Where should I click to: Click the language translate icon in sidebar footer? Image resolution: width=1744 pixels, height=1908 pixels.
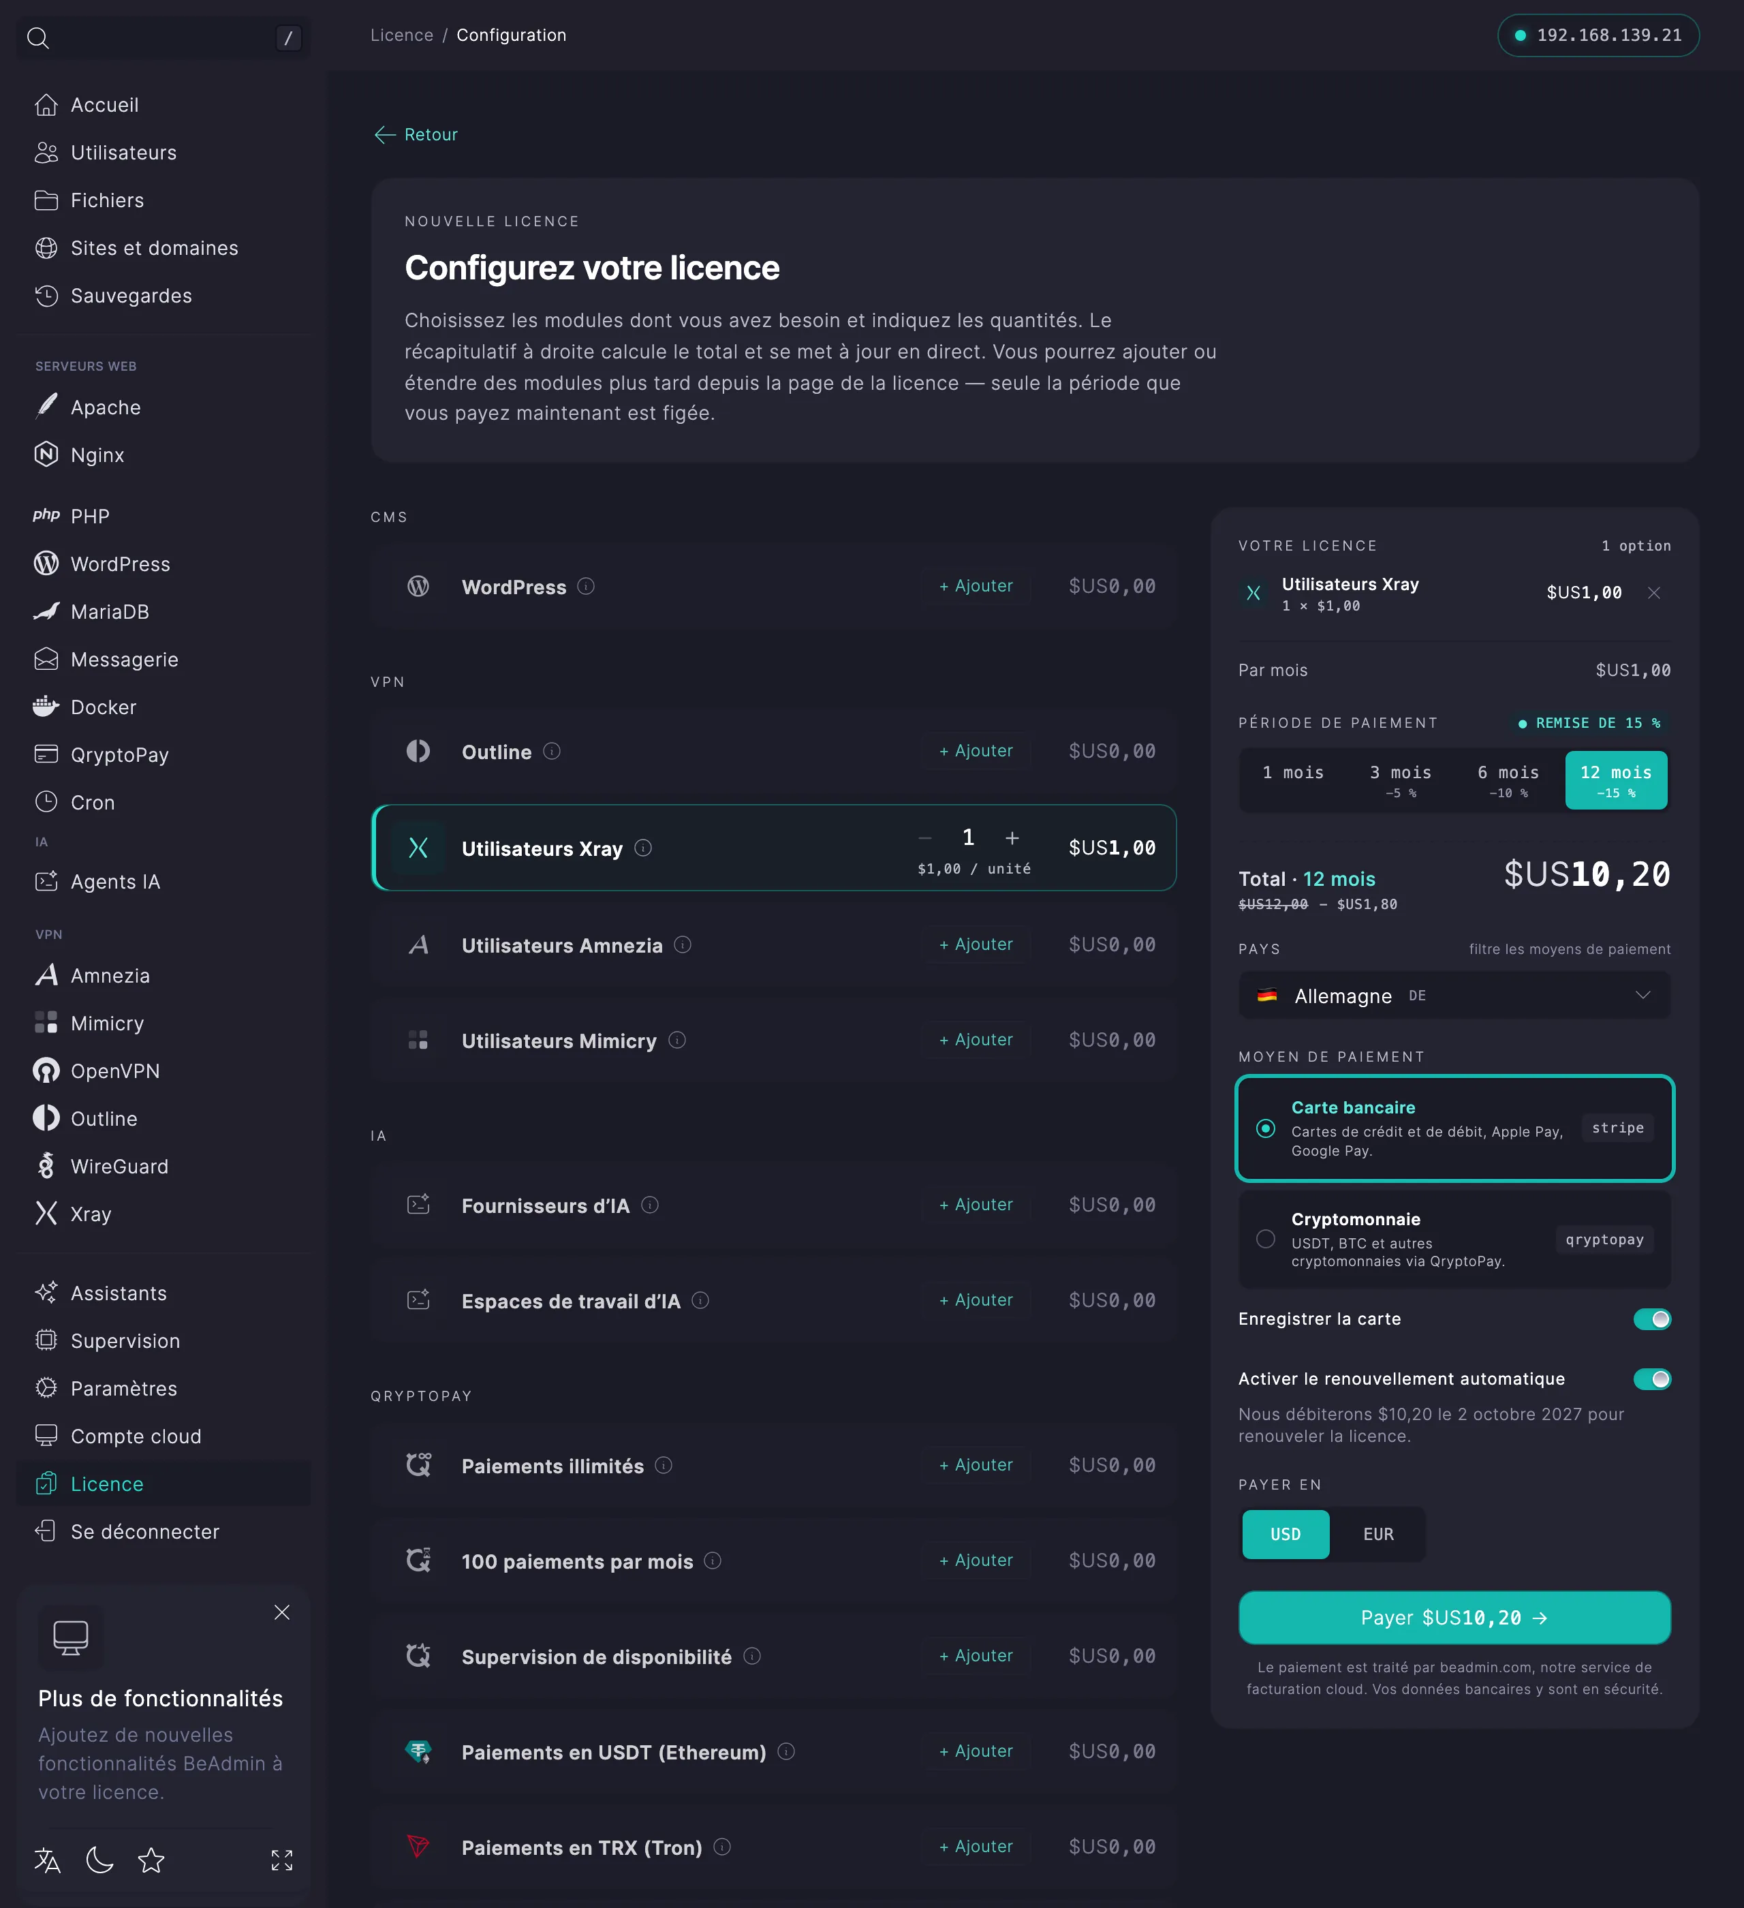pyautogui.click(x=47, y=1861)
